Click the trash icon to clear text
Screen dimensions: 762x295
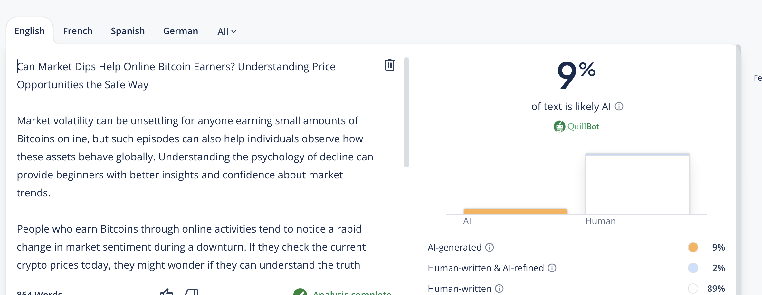click(x=389, y=65)
